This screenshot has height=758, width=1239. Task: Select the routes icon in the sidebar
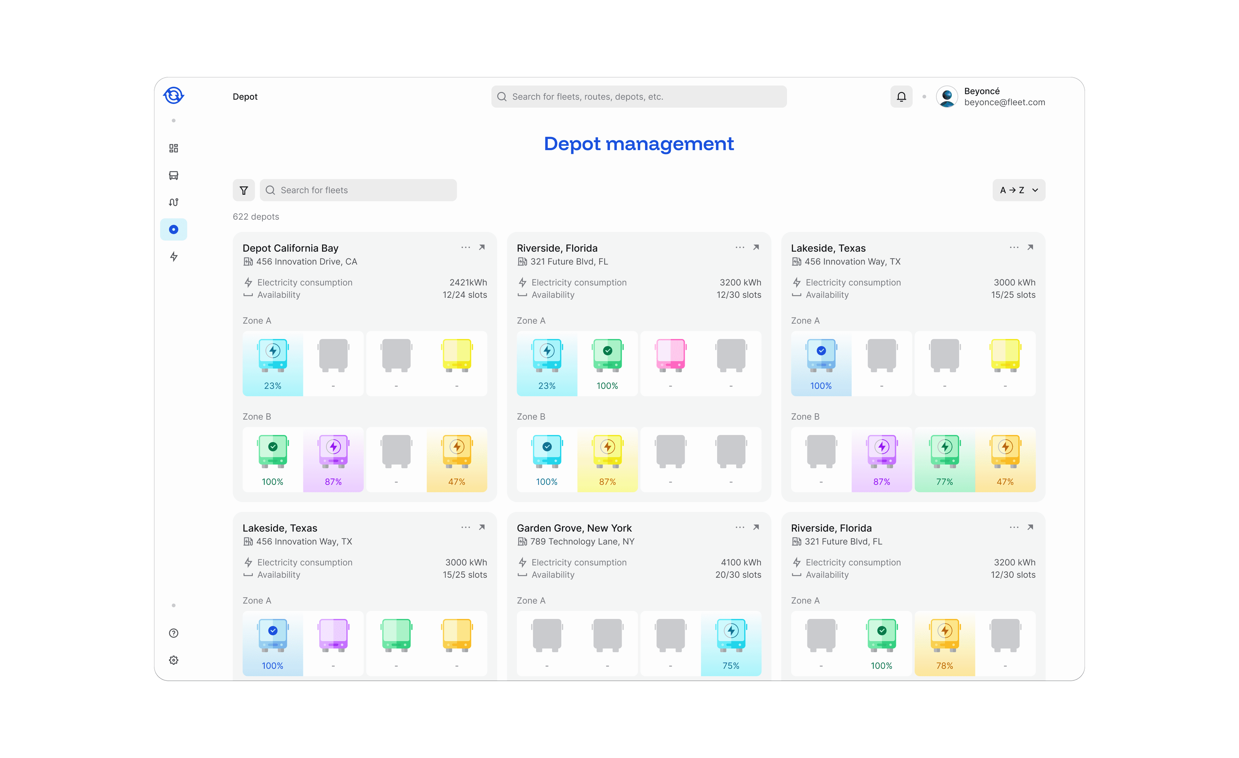click(173, 202)
